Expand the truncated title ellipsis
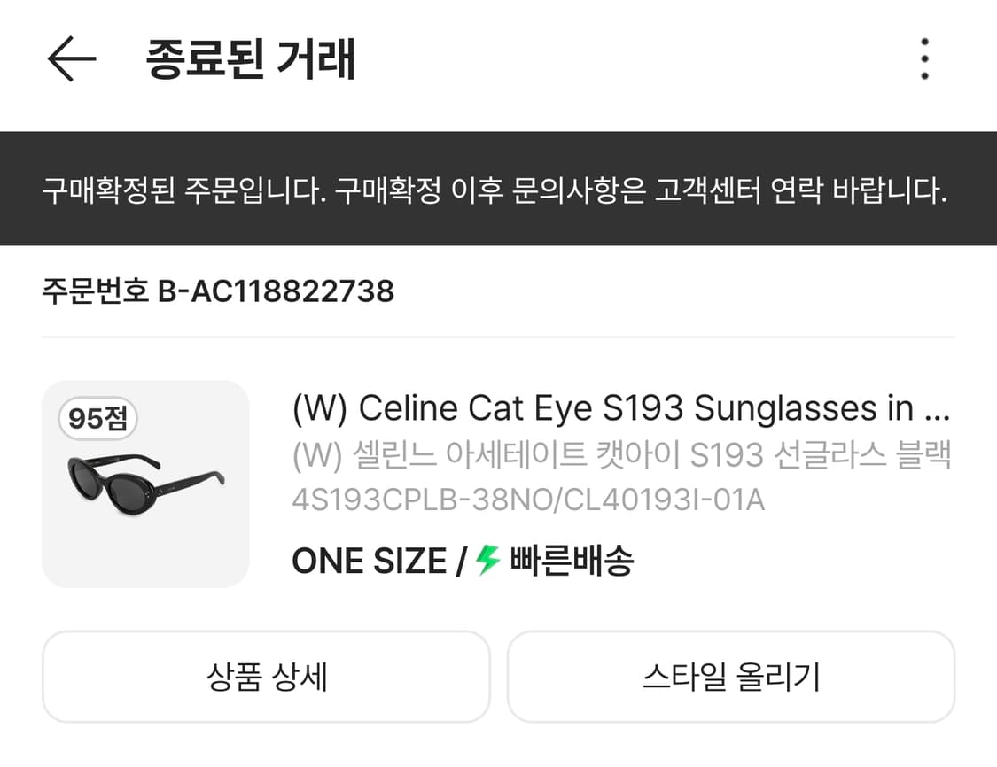The width and height of the screenshot is (997, 767). [936, 409]
